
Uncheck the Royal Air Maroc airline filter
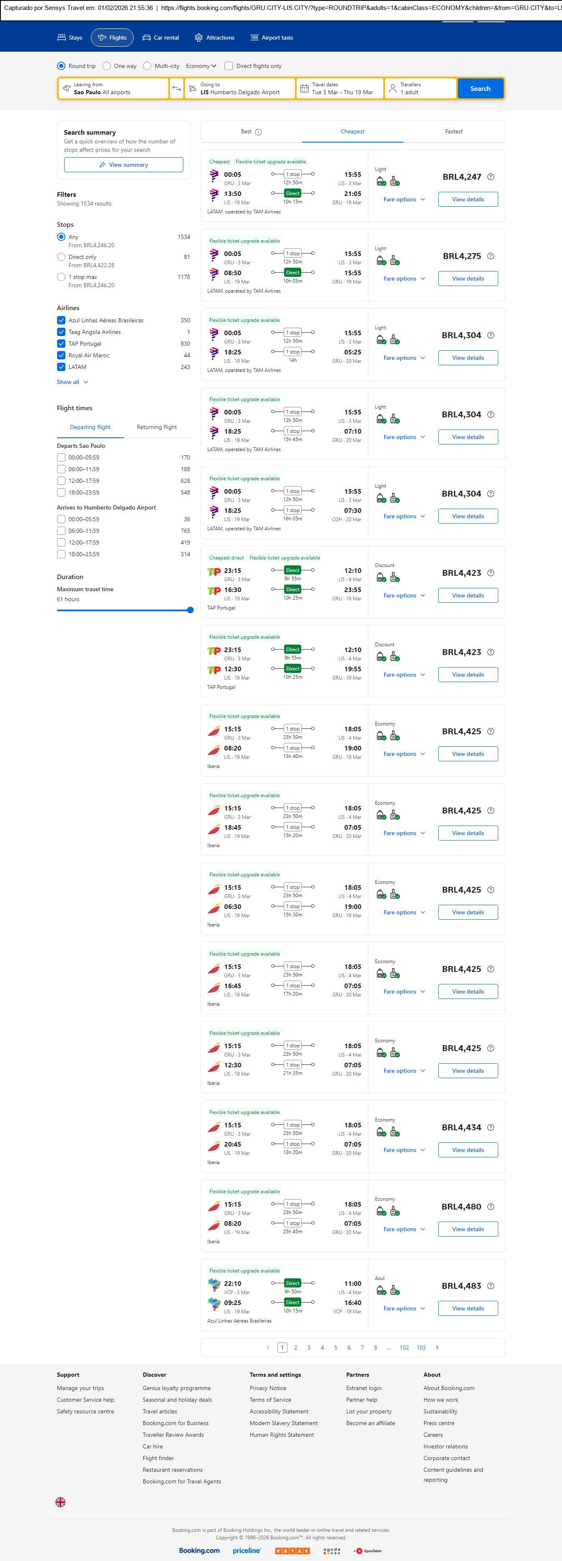pos(61,355)
